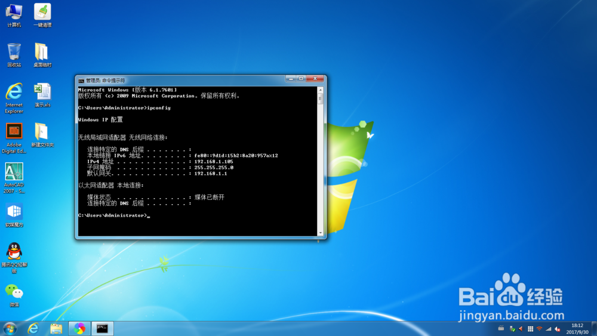
Task: Click the typed ipconfig command text
Action: point(159,108)
